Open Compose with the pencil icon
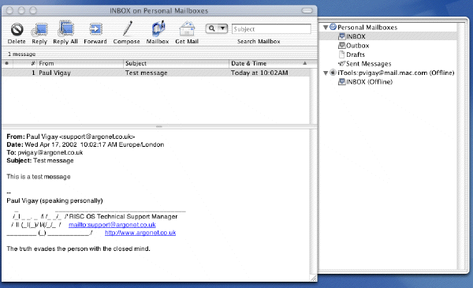Viewport: 473px width, 288px height. point(127,28)
